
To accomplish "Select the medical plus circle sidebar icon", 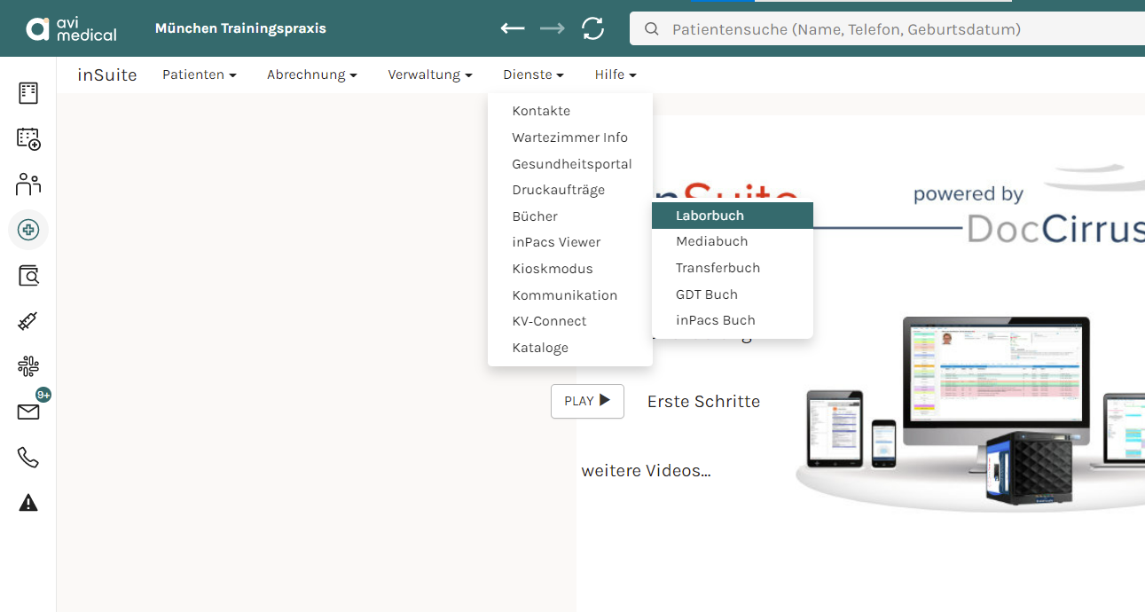I will [28, 230].
